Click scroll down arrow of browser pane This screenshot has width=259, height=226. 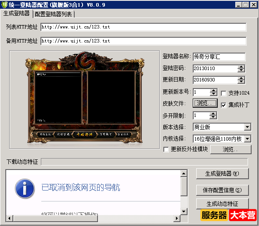184,211
